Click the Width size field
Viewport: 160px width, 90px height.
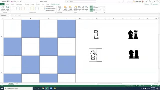(x=101, y=10)
